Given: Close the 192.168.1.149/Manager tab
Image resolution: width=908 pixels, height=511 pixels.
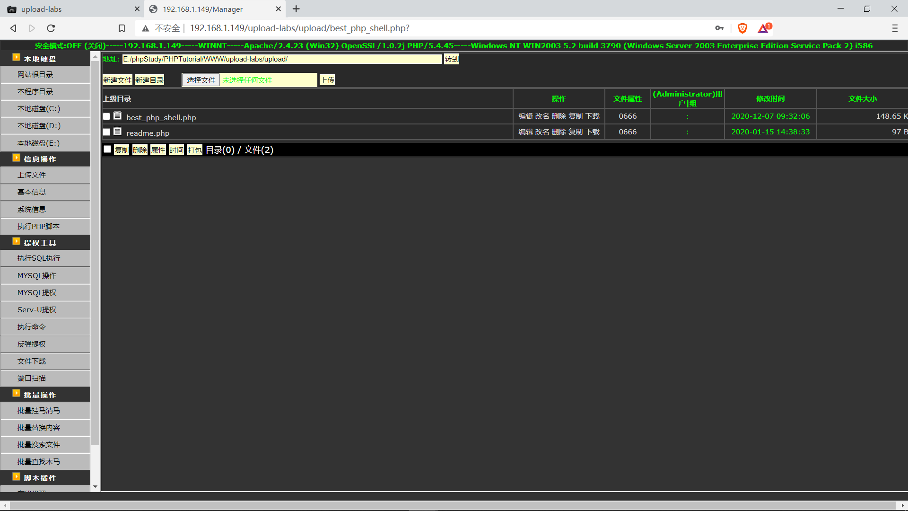Looking at the screenshot, I should 279,9.
